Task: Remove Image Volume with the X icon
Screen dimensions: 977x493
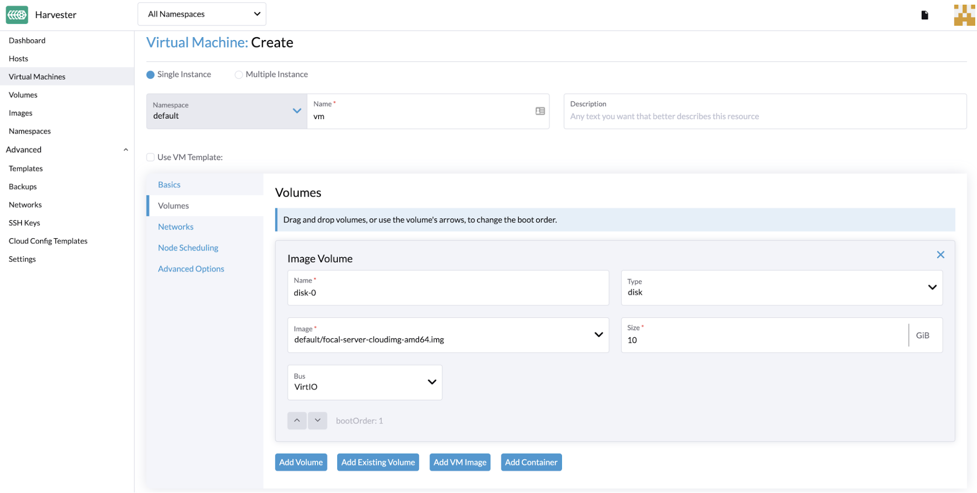Action: click(940, 255)
